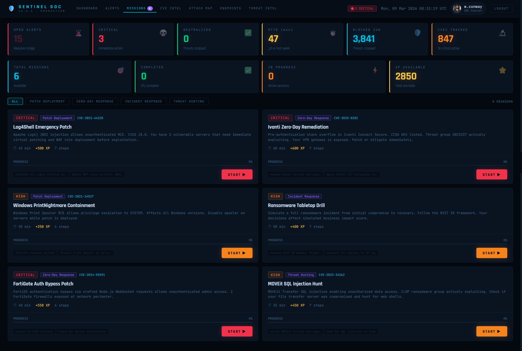Click 'Identify exposed systems' step chip
522x351 pixels.
click(x=35, y=253)
